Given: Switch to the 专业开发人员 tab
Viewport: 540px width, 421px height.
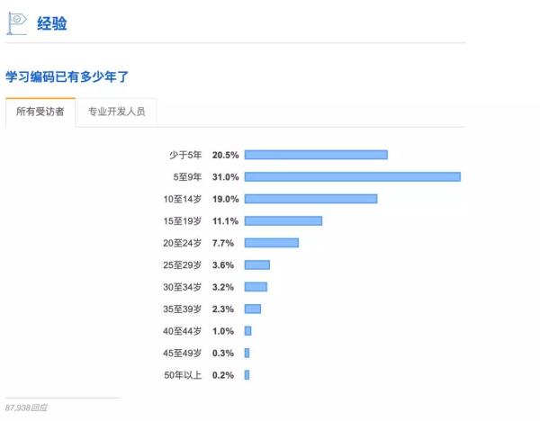Looking at the screenshot, I should (117, 113).
